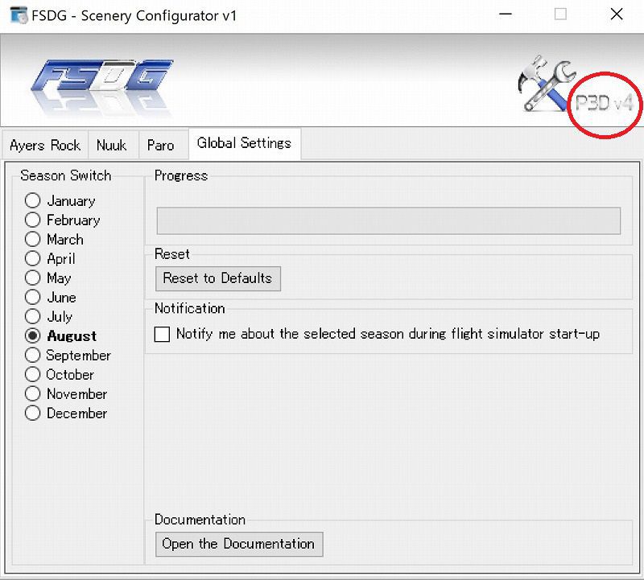644x580 pixels.
Task: Set the season to June
Action: point(32,297)
